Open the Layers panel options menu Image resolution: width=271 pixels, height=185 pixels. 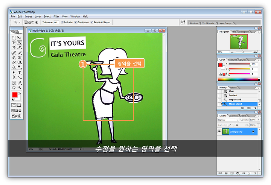click(259, 116)
